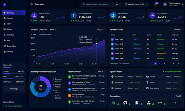Open Overview in the sidebar
Viewport: 185px width, 111px height.
[x=14, y=13]
